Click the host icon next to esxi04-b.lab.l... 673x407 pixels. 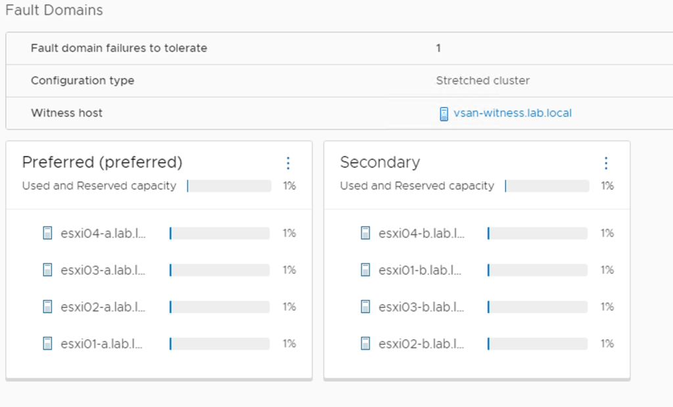pos(365,232)
